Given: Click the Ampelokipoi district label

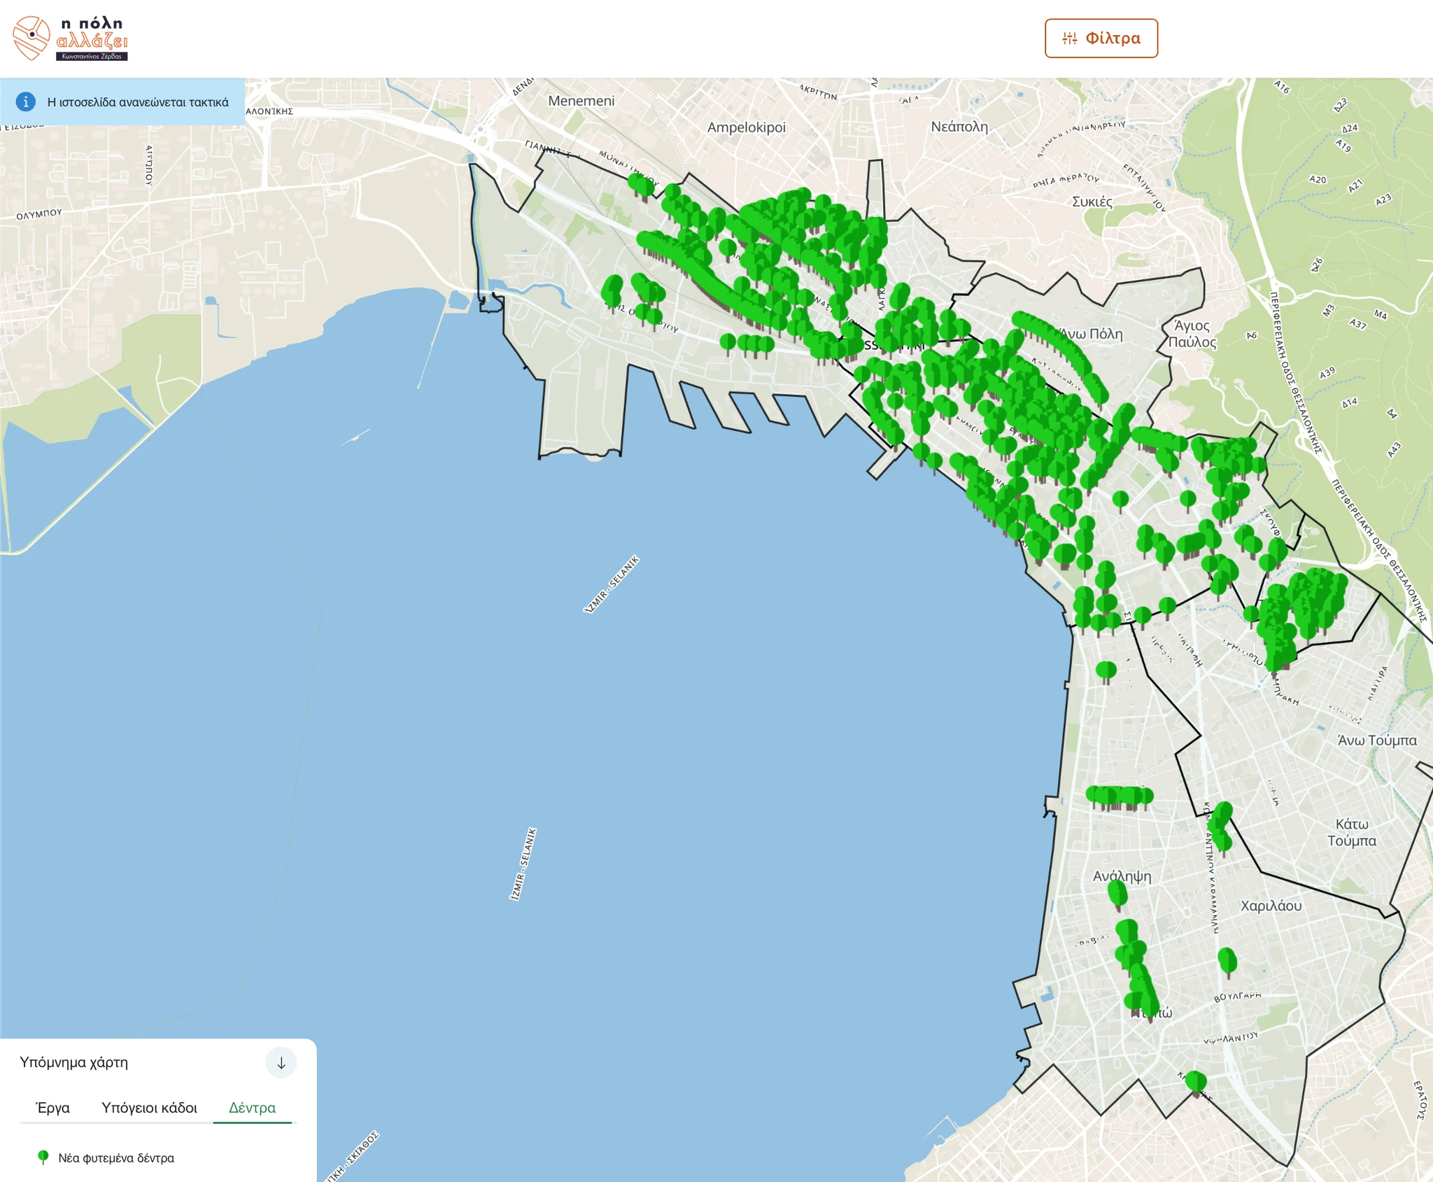Looking at the screenshot, I should coord(746,127).
